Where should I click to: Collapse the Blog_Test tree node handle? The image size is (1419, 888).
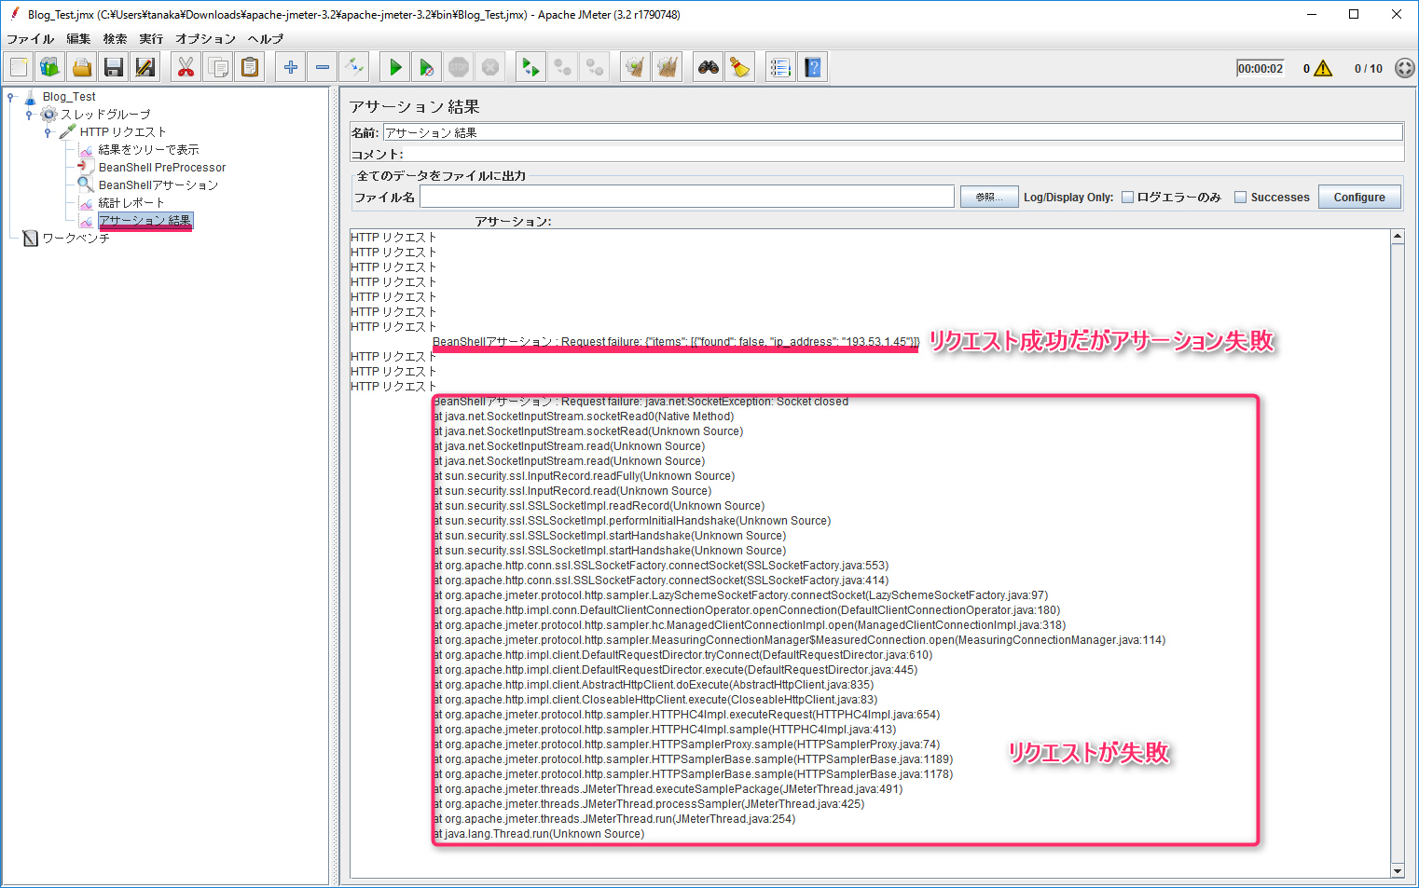tap(10, 96)
